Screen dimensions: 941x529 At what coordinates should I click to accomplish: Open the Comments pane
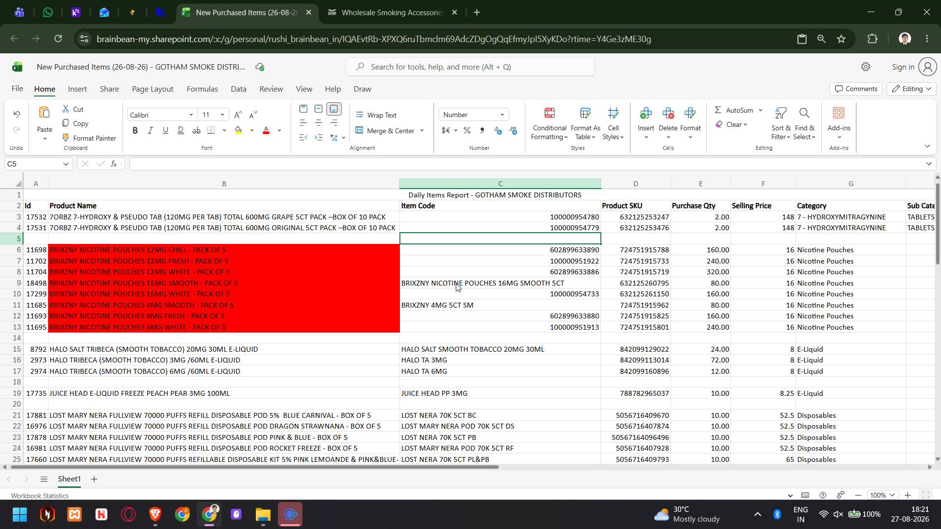coord(856,89)
